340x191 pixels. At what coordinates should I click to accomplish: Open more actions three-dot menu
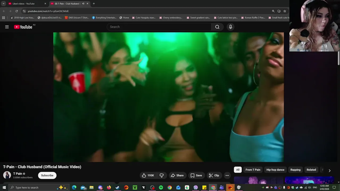tap(227, 175)
